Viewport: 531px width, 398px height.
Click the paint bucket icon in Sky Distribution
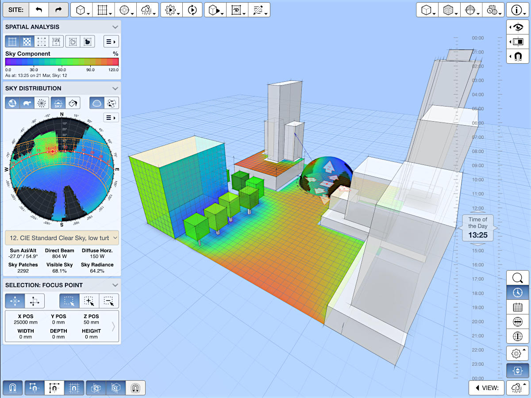pyautogui.click(x=72, y=103)
